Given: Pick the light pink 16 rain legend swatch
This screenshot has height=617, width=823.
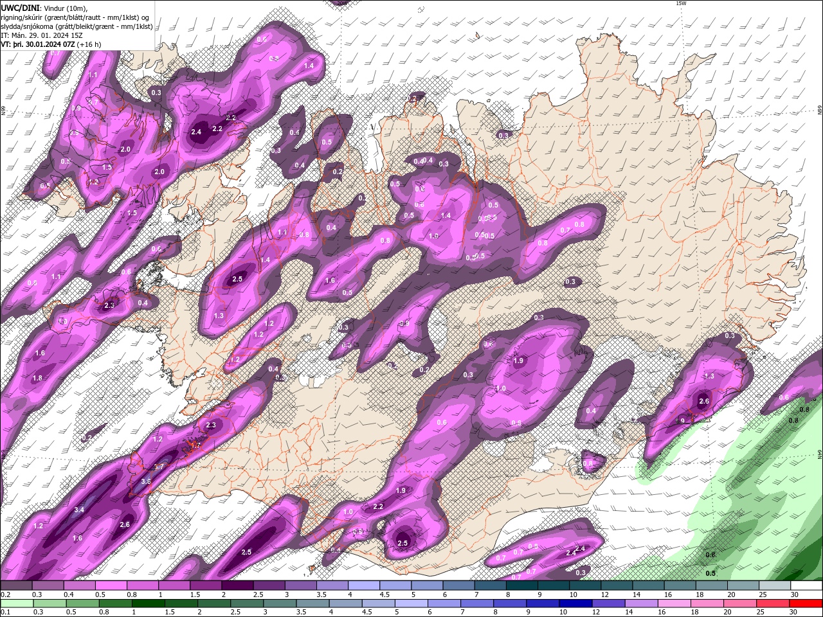Looking at the screenshot, I should 674,604.
